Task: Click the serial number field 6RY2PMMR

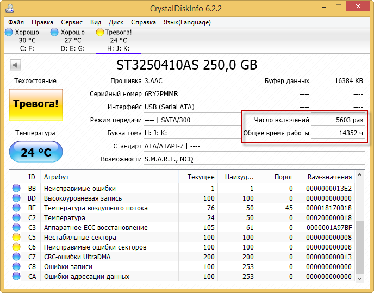Action: [192, 94]
